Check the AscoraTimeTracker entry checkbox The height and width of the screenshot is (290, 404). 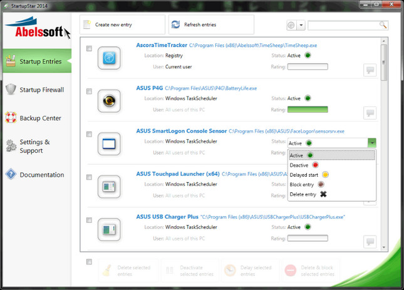click(89, 48)
